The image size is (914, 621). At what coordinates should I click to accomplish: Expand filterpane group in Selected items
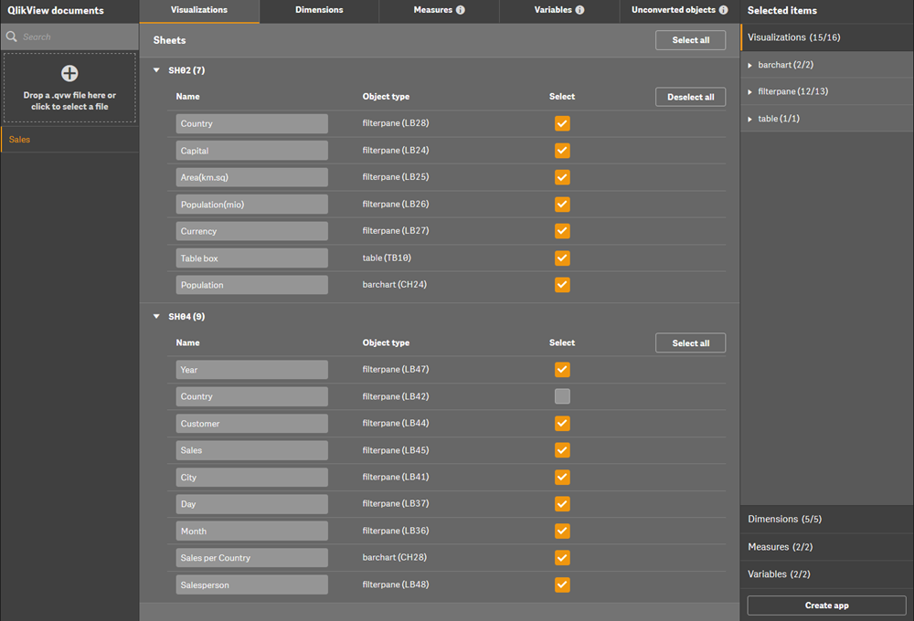tap(750, 92)
